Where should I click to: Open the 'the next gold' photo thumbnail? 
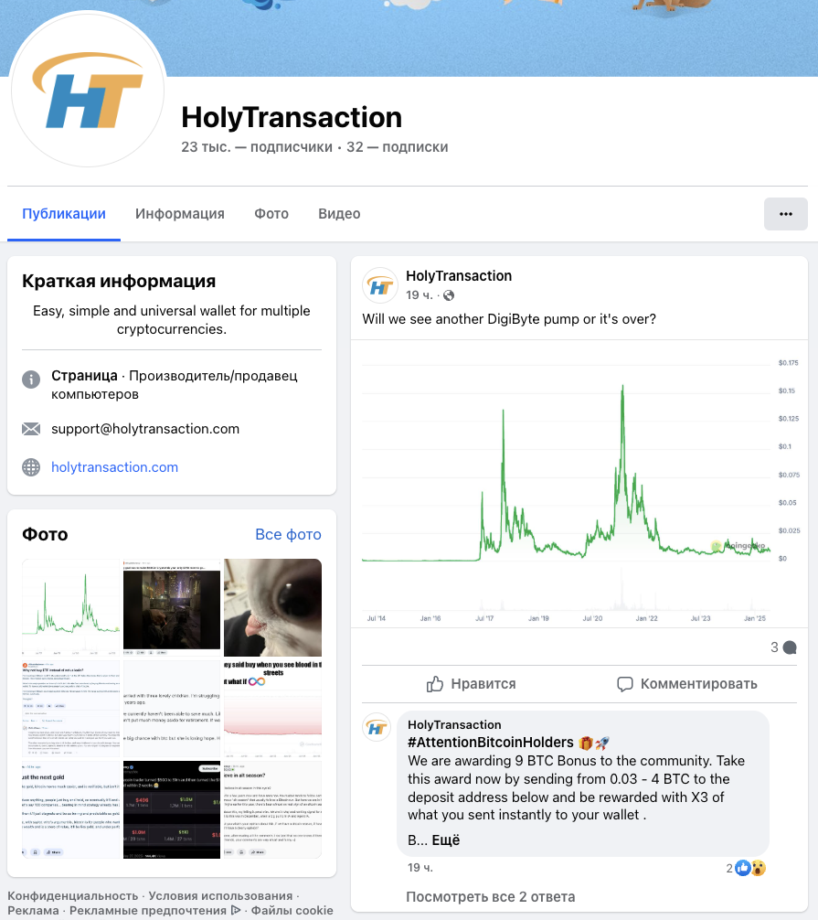click(x=71, y=809)
